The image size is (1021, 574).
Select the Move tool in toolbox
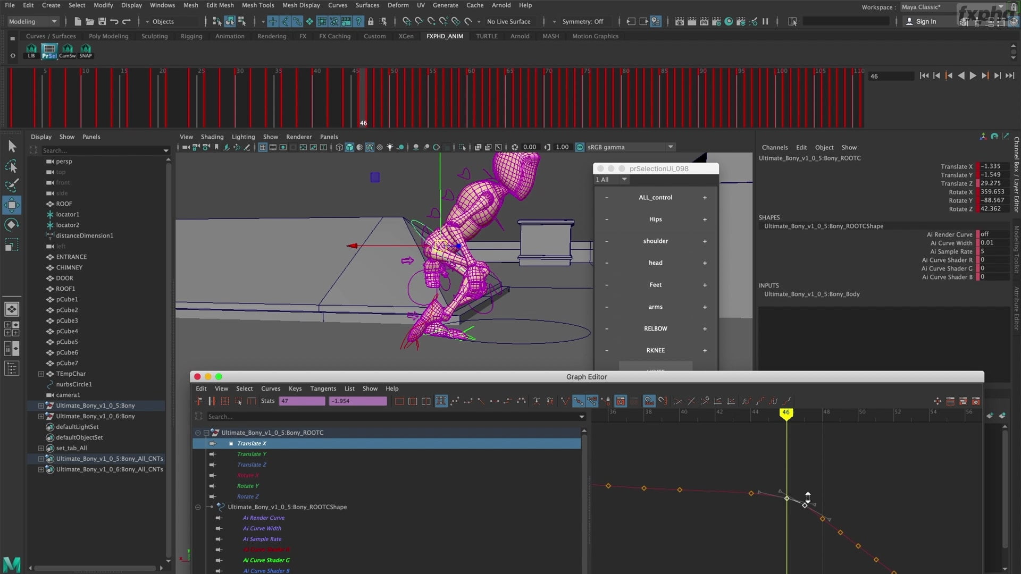12,205
